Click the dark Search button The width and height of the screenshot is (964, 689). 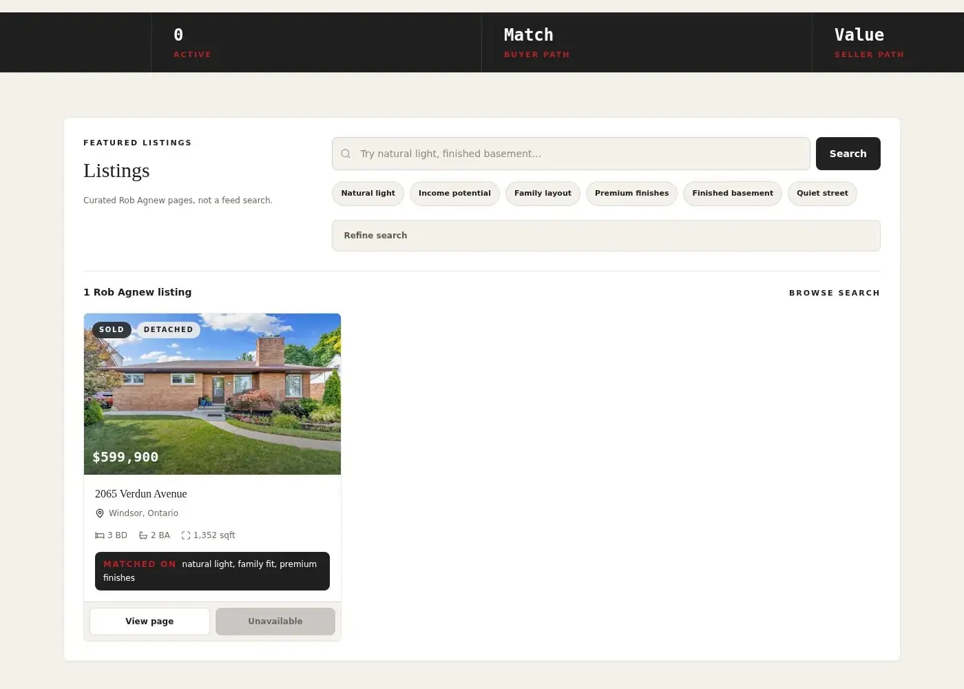[848, 154]
